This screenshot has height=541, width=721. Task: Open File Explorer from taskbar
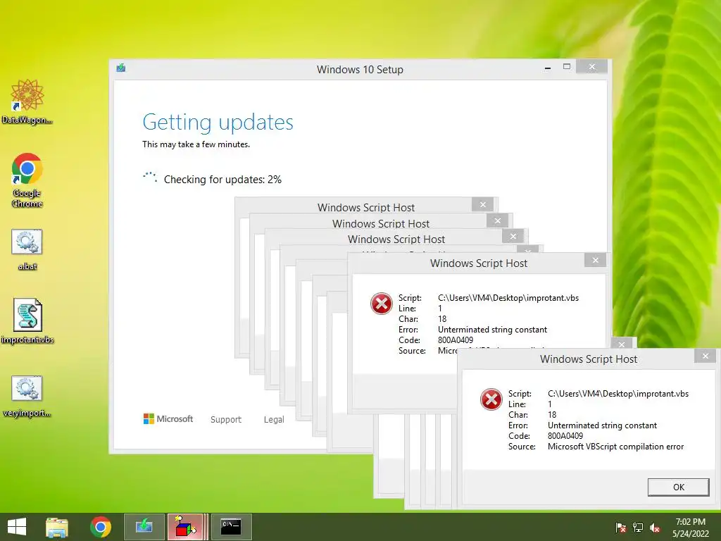click(57, 527)
